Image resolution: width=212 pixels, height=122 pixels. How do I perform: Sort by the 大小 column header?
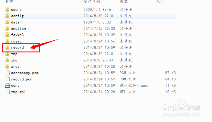coord(160,1)
